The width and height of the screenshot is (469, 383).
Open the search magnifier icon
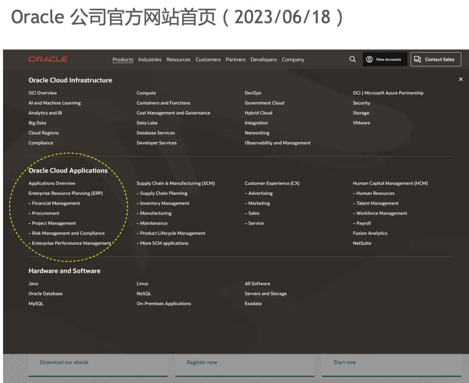(x=353, y=59)
